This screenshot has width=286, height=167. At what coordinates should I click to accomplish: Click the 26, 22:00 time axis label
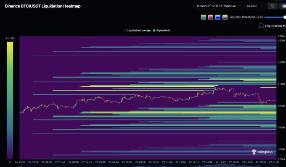tap(20, 162)
